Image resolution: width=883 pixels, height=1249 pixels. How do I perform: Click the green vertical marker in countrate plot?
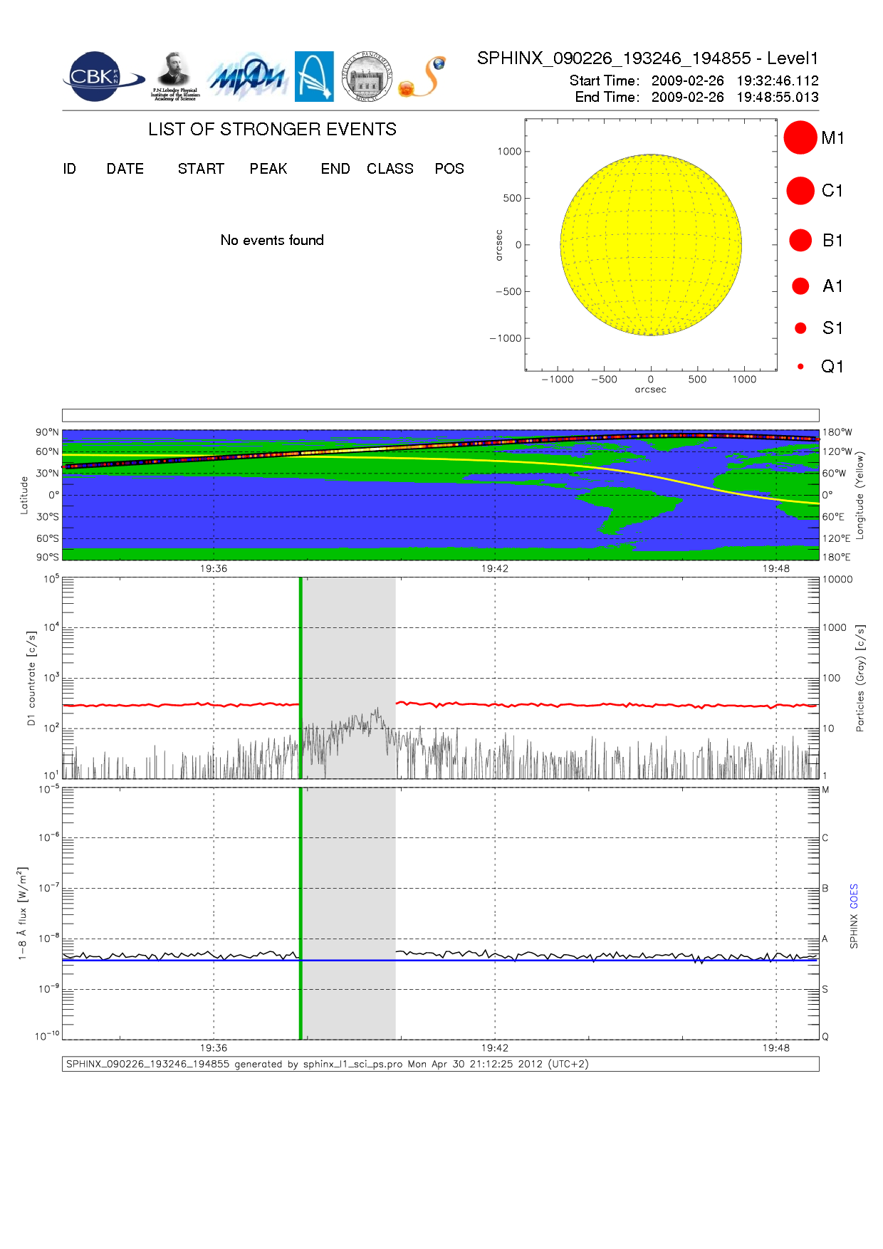(x=301, y=676)
